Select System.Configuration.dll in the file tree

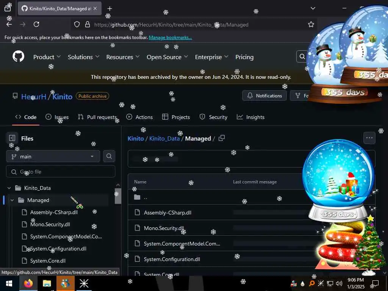click(58, 249)
